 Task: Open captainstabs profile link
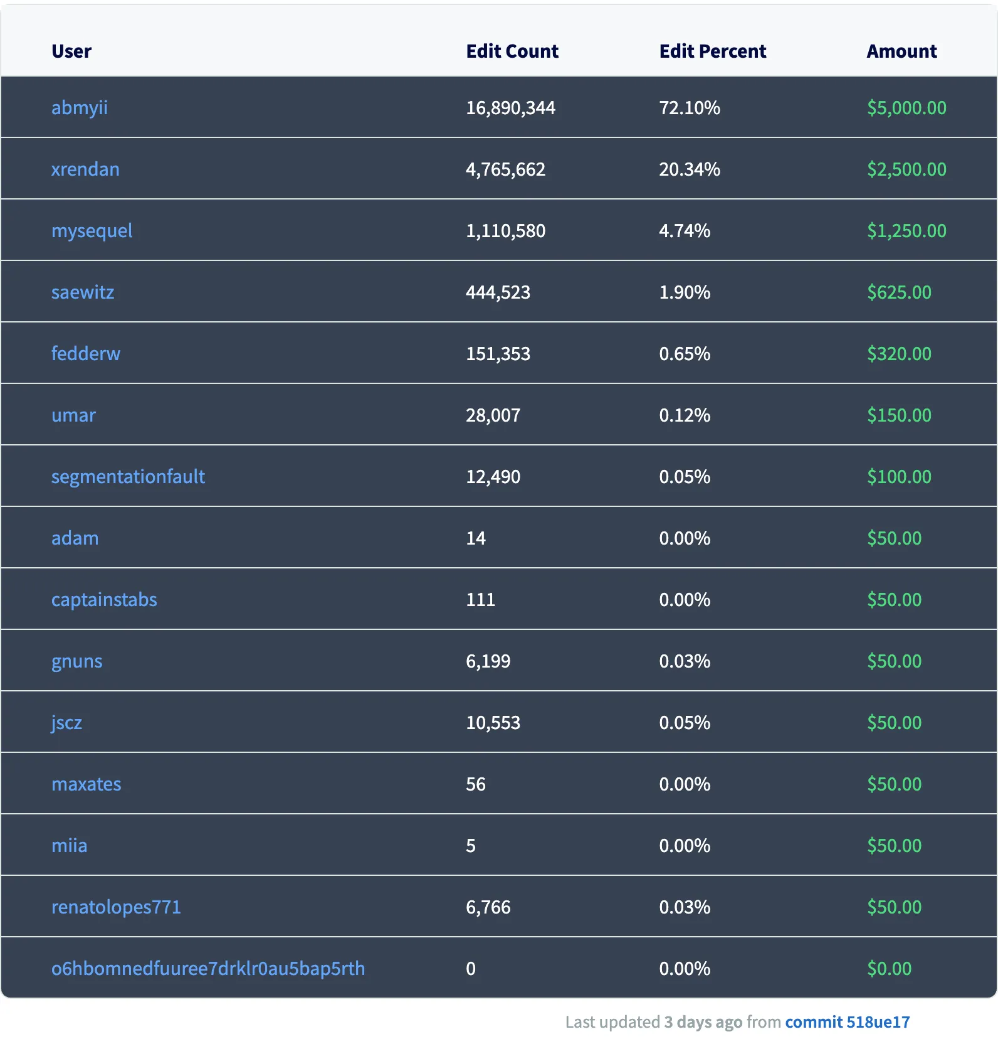click(x=104, y=600)
